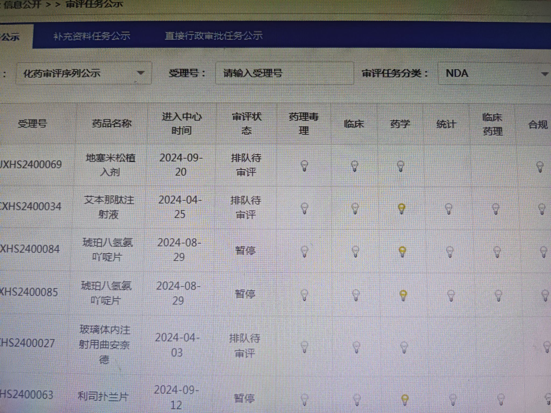Click 统计 bulb in XHS2400085 row
Image resolution: width=551 pixels, height=413 pixels.
pyautogui.click(x=451, y=295)
